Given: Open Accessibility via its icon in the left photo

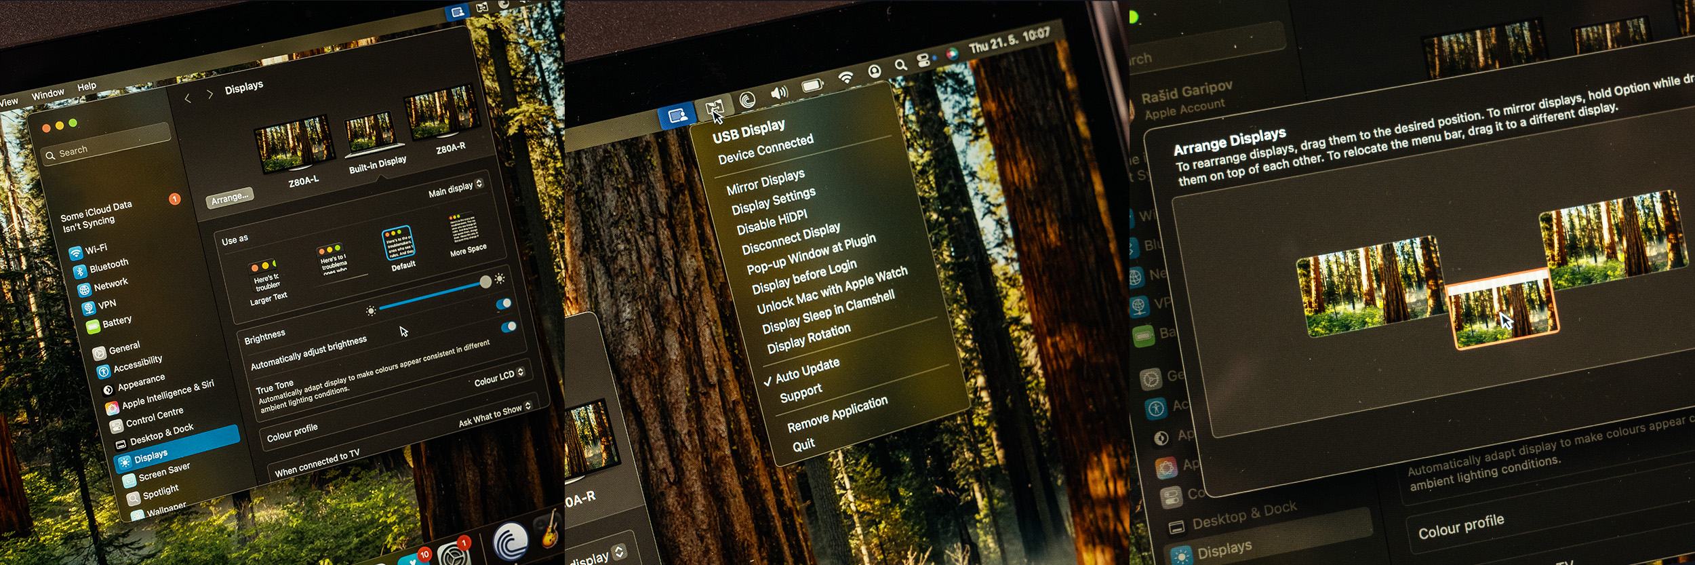Looking at the screenshot, I should 103,371.
